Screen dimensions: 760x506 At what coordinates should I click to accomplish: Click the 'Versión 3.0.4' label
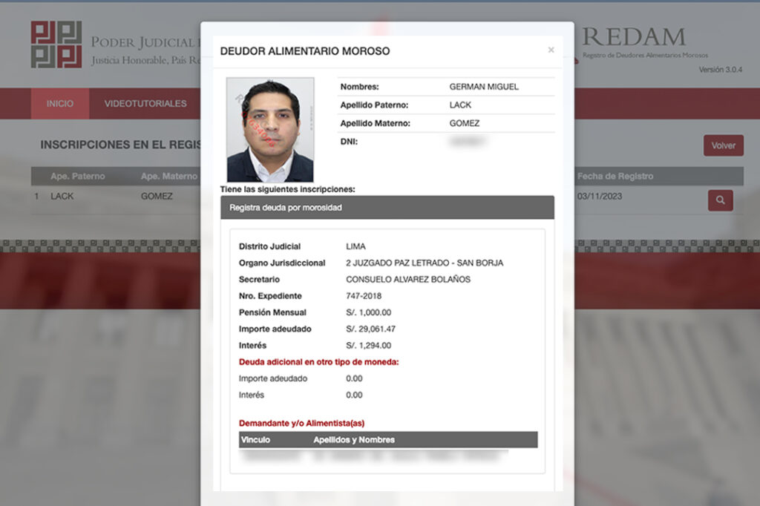(720, 70)
